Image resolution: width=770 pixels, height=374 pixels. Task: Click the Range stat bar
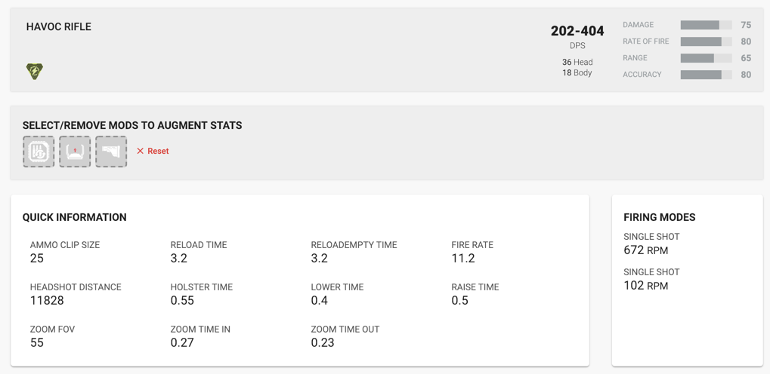[707, 58]
